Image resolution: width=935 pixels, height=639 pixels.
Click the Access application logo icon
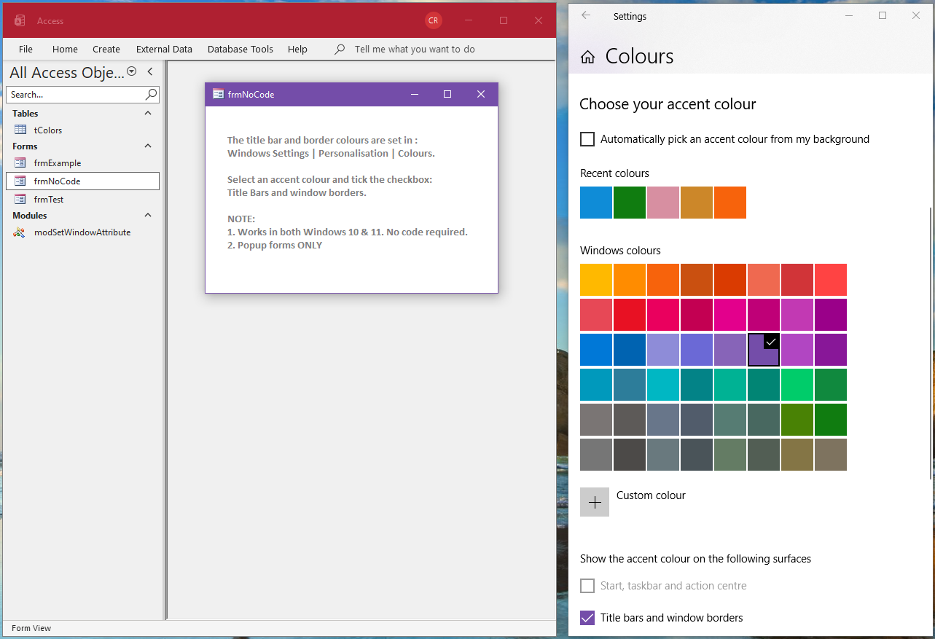[x=20, y=20]
